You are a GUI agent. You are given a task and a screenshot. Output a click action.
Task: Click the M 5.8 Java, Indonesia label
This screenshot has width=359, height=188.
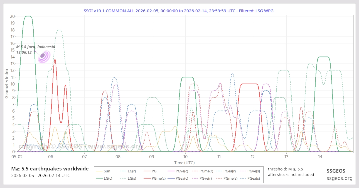[36, 47]
